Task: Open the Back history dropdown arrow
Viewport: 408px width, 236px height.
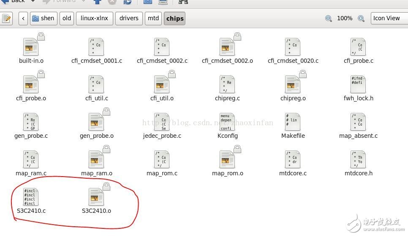Action: pos(33,1)
